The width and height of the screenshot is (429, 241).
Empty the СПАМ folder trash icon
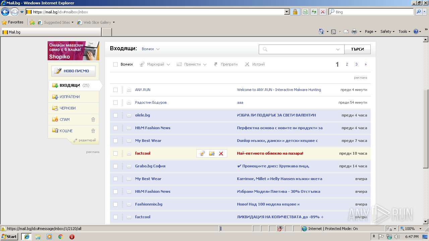[93, 119]
